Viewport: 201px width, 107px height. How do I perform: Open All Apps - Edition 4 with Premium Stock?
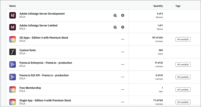point(44,38)
